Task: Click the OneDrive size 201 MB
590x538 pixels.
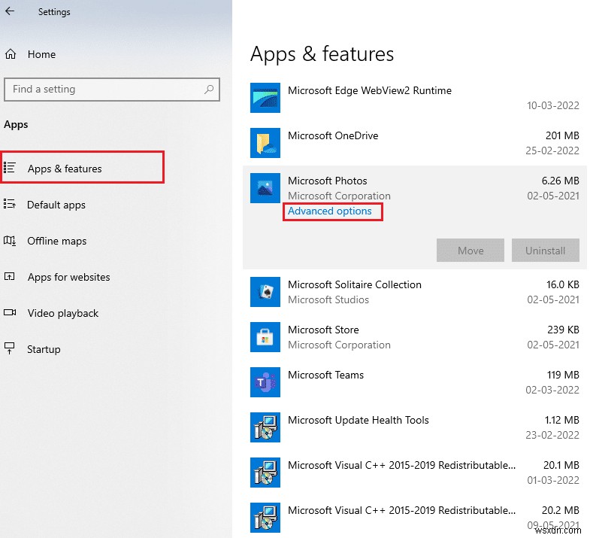Action: 562,135
